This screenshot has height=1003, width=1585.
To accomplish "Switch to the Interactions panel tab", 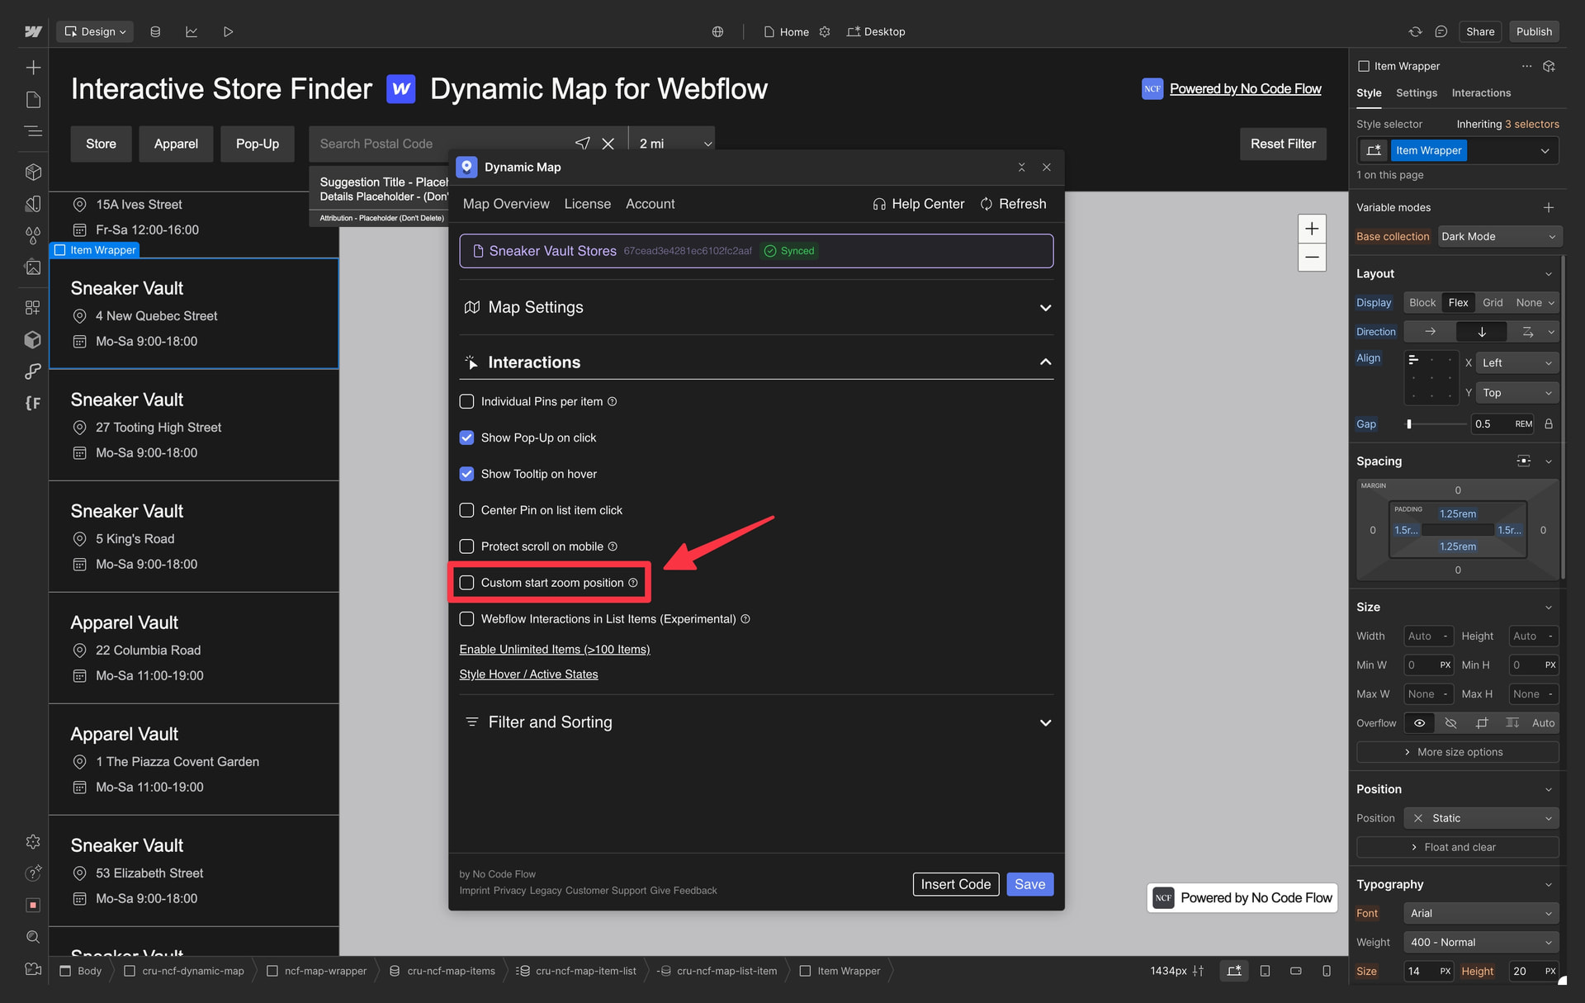I will click(1481, 93).
